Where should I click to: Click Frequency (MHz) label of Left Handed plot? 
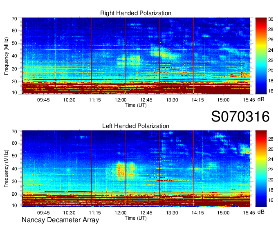click(6, 169)
